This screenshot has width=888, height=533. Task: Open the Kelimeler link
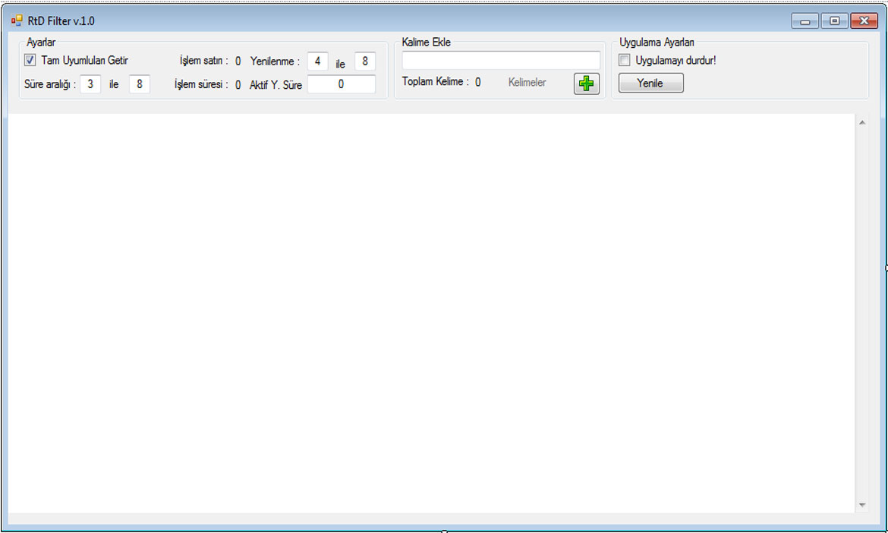tap(527, 83)
